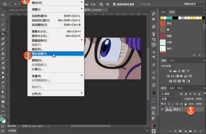
Task: Expand the 模式(M) submenu
Action: [x=56, y=3]
